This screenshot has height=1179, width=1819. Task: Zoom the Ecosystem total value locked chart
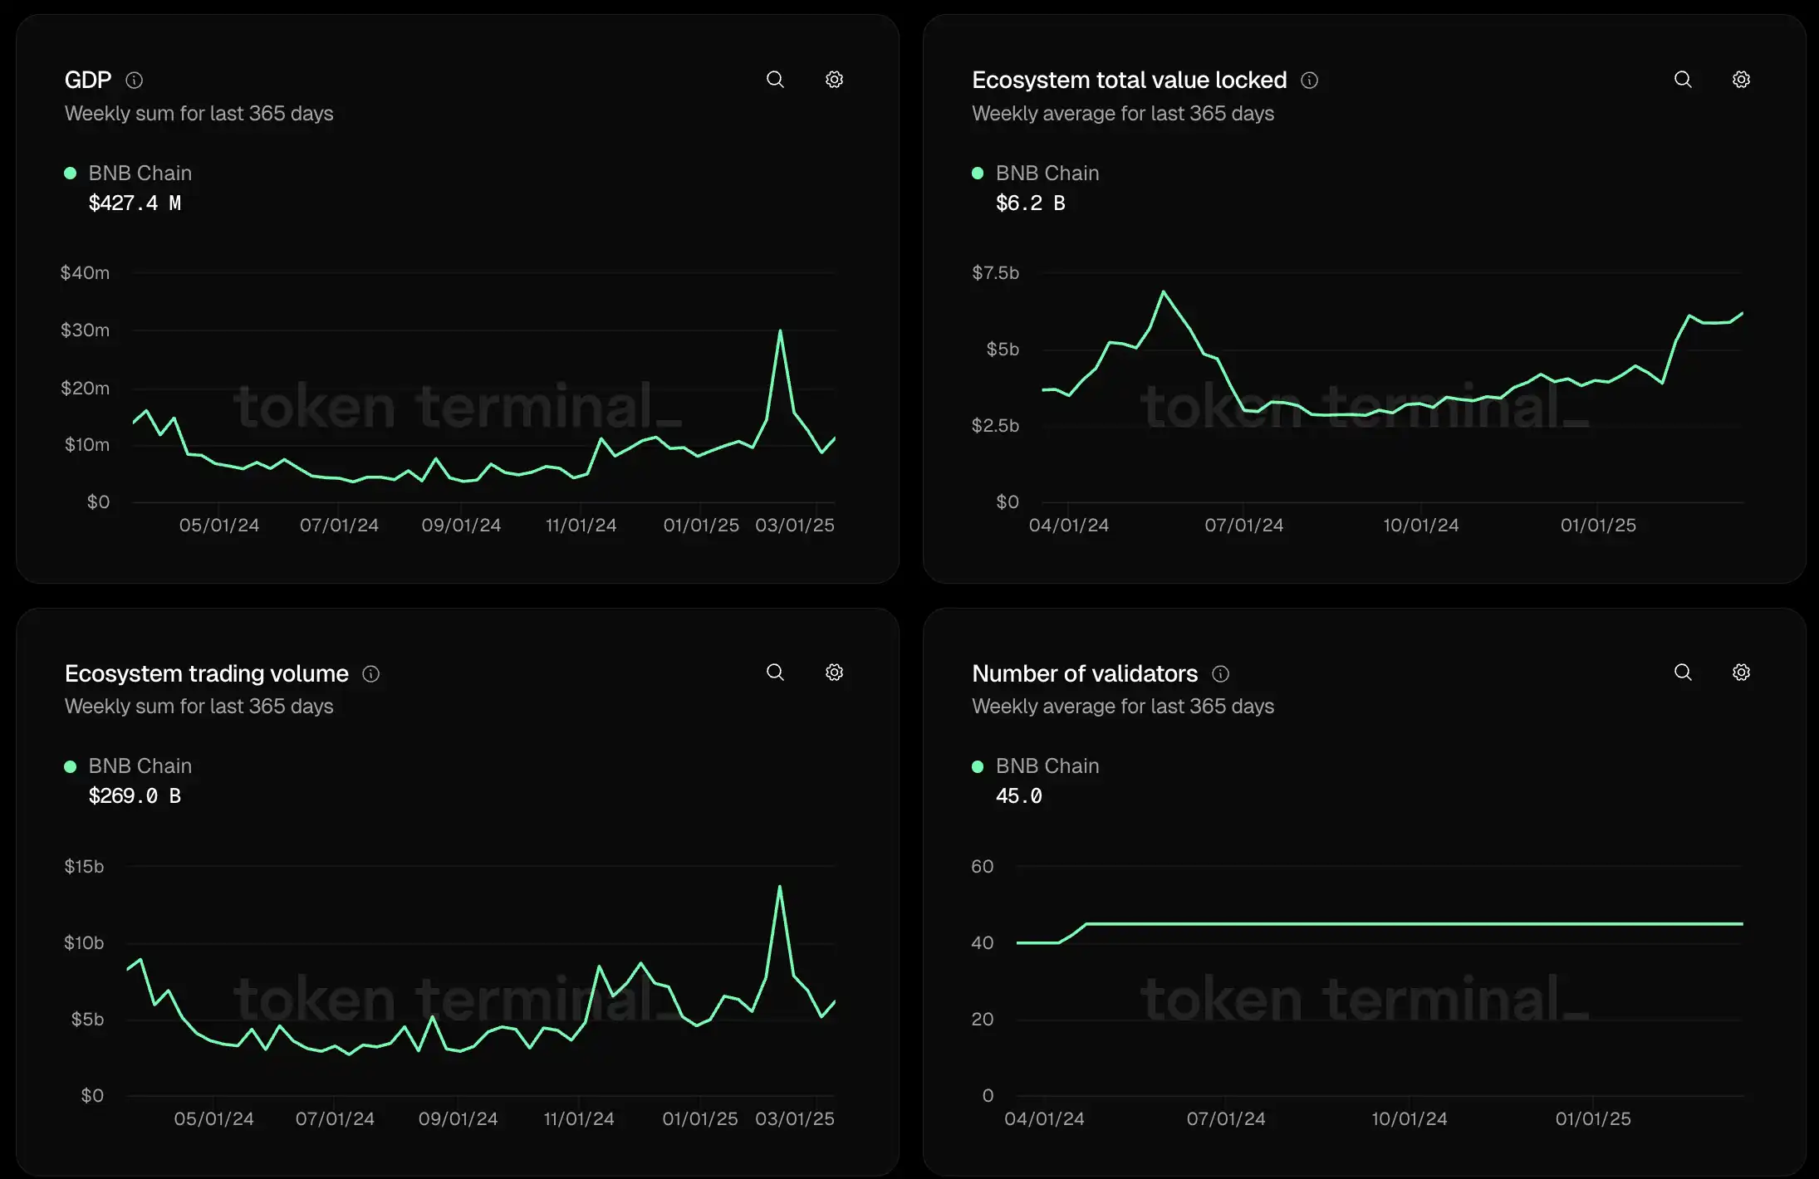click(x=1682, y=80)
